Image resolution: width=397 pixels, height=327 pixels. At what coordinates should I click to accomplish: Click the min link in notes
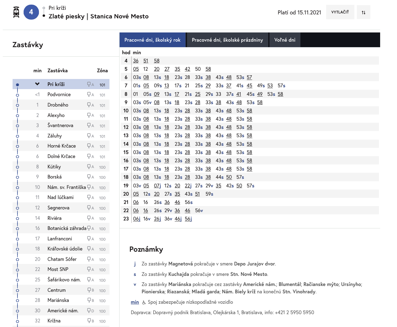(x=135, y=302)
